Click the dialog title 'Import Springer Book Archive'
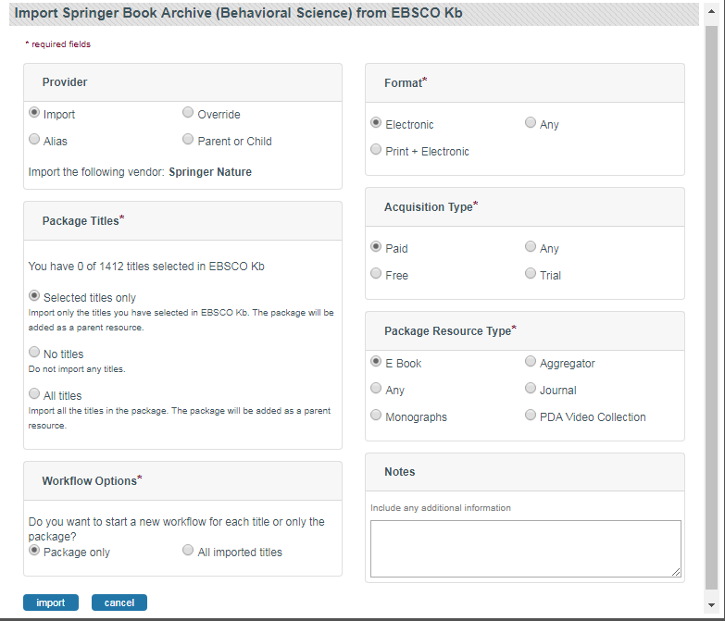The width and height of the screenshot is (725, 621). 239,13
